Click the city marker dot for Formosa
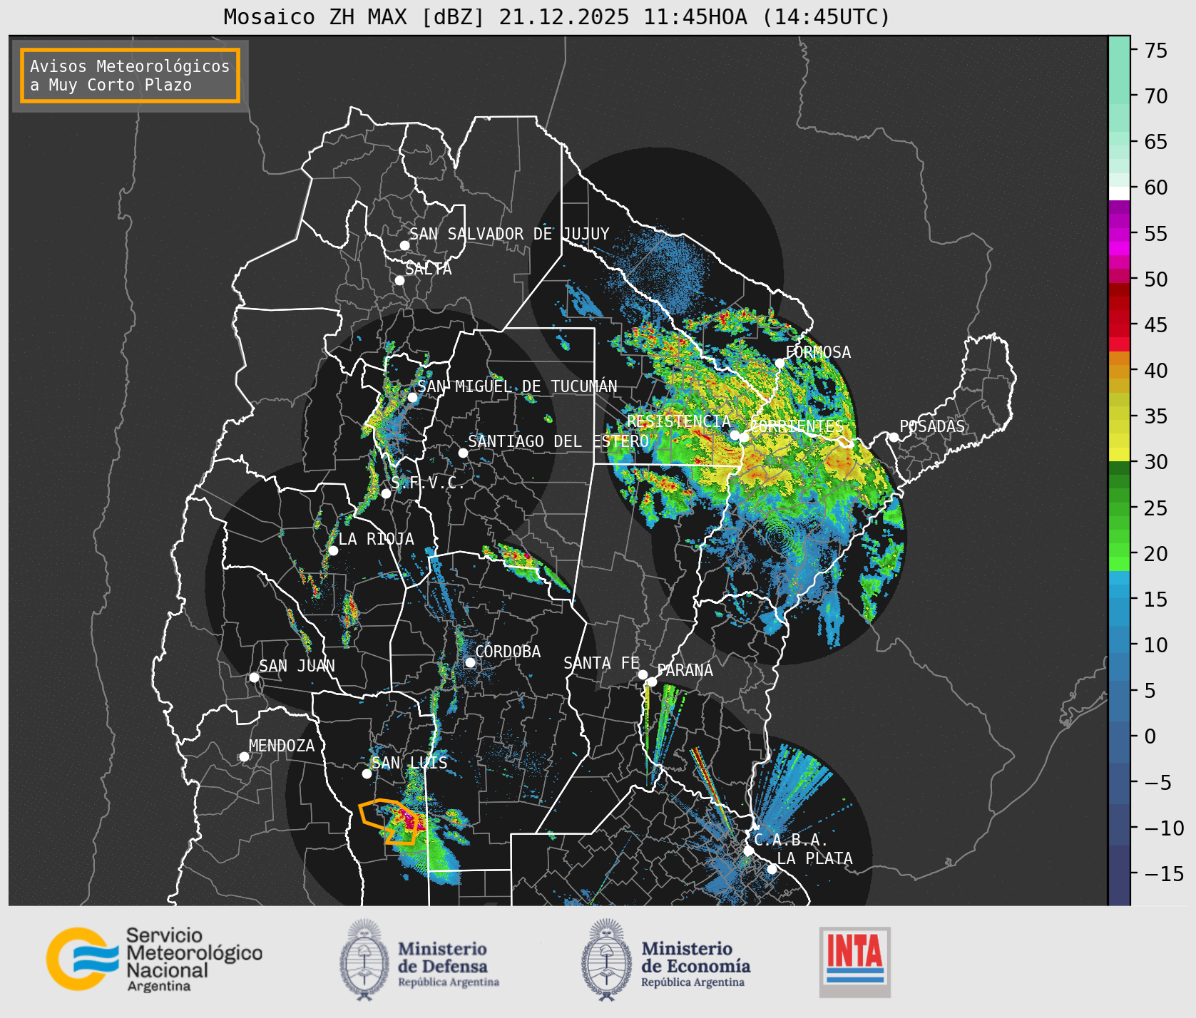The height and width of the screenshot is (1018, 1196). tap(780, 363)
